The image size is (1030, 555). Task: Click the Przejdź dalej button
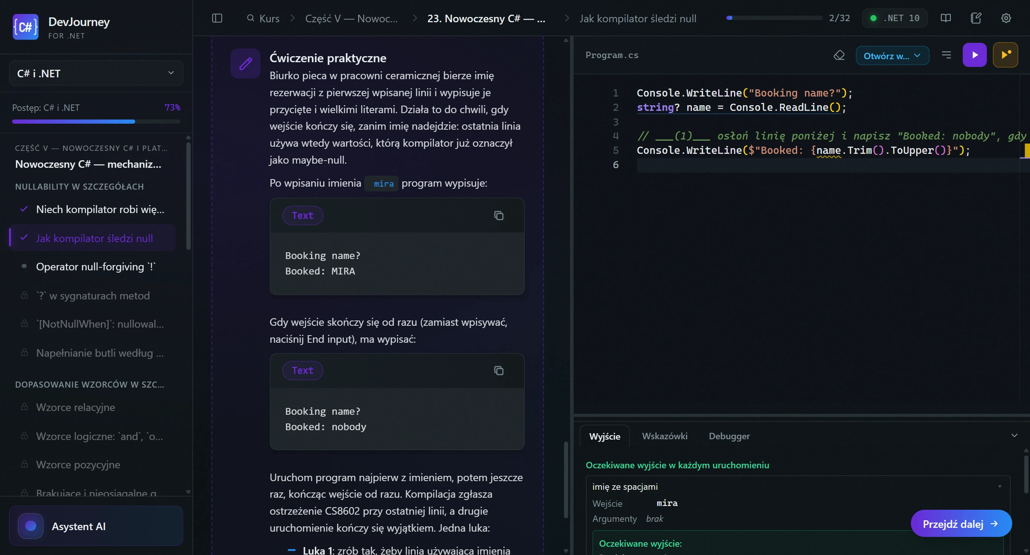tap(961, 523)
